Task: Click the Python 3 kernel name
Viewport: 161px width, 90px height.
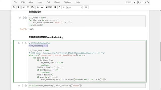Action: (x=142, y=2)
